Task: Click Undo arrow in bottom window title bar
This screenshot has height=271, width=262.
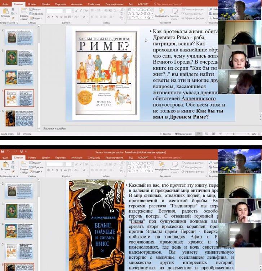Action: pos(8,151)
